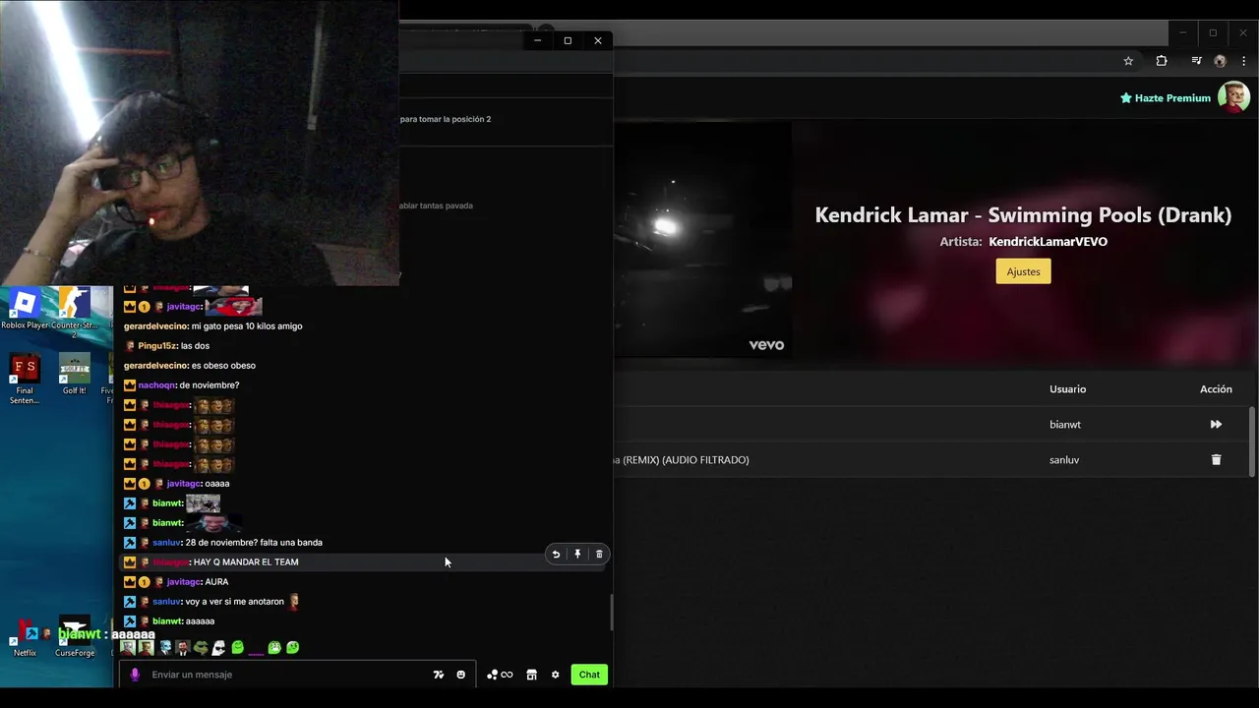Open the translate icon in chat input
This screenshot has width=1259, height=708.
[x=439, y=675]
